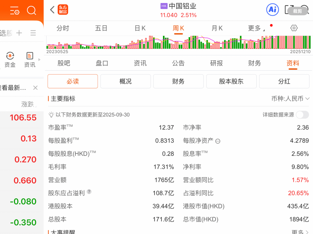Tap the 主要指标 section heading
The height and width of the screenshot is (234, 313).
tap(63, 98)
